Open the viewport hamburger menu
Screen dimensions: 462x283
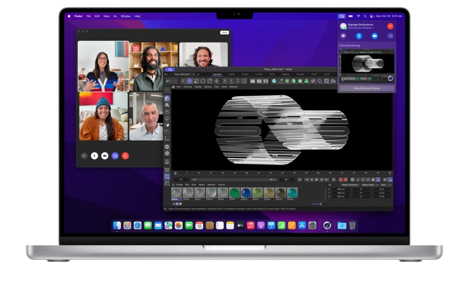pos(173,86)
